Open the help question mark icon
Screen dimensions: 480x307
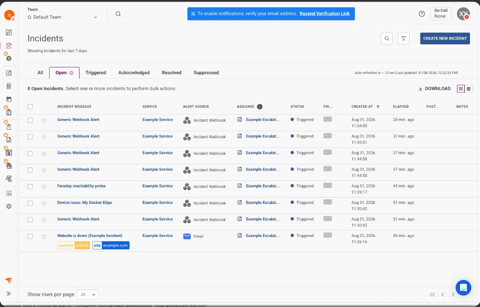[x=422, y=14]
